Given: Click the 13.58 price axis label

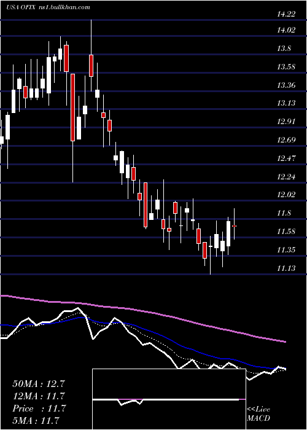Looking at the screenshot, I should coord(286,67).
